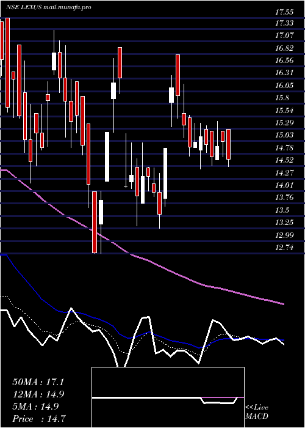Click the '50MA : 17.1' legend entry
The image size is (305, 428).
(x=38, y=382)
